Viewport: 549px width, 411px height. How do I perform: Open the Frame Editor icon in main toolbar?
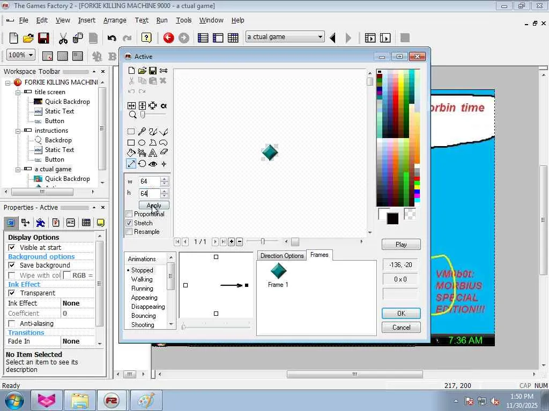(x=218, y=38)
